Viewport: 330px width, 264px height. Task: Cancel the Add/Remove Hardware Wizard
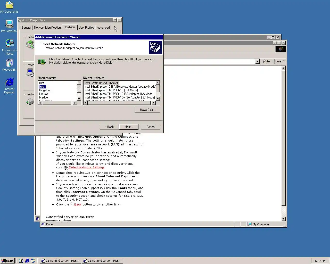coord(151,127)
